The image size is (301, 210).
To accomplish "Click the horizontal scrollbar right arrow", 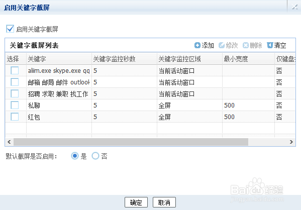I will coord(291,142).
